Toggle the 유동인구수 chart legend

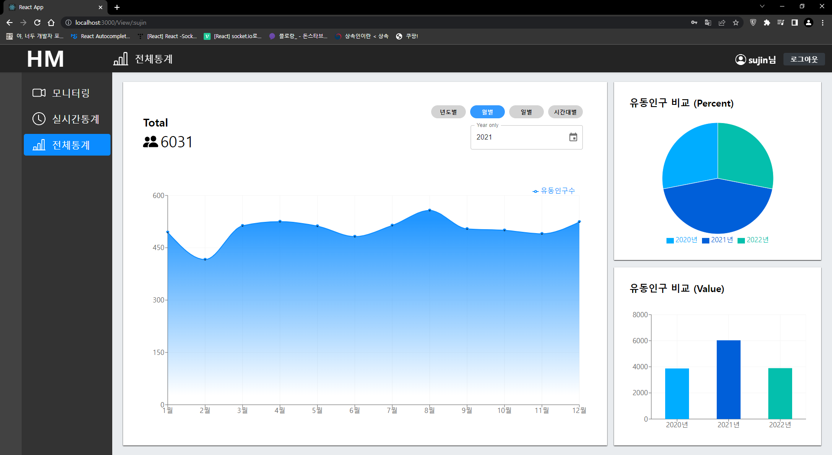554,191
